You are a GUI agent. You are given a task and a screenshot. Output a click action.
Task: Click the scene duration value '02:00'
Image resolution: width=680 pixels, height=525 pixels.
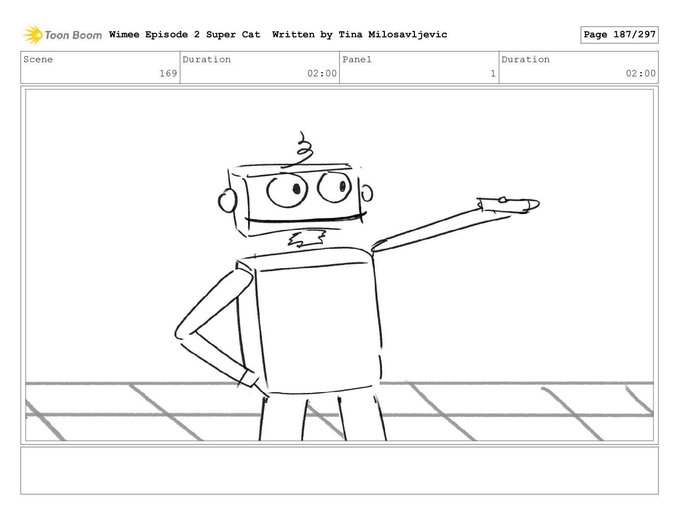click(322, 73)
